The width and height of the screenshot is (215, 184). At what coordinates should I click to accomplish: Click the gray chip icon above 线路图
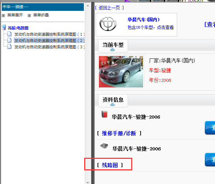(x=104, y=146)
